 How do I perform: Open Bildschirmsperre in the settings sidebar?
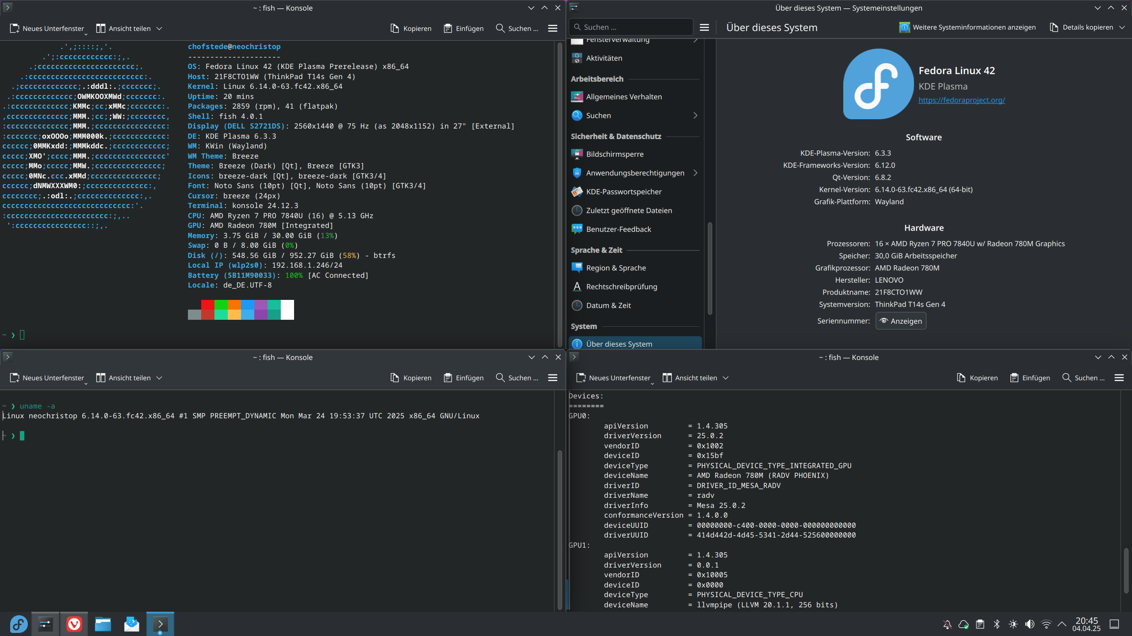tap(615, 154)
